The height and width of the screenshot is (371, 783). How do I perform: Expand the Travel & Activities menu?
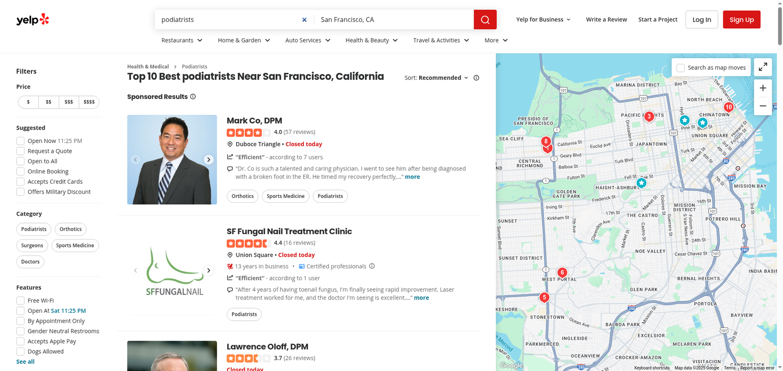coord(441,40)
